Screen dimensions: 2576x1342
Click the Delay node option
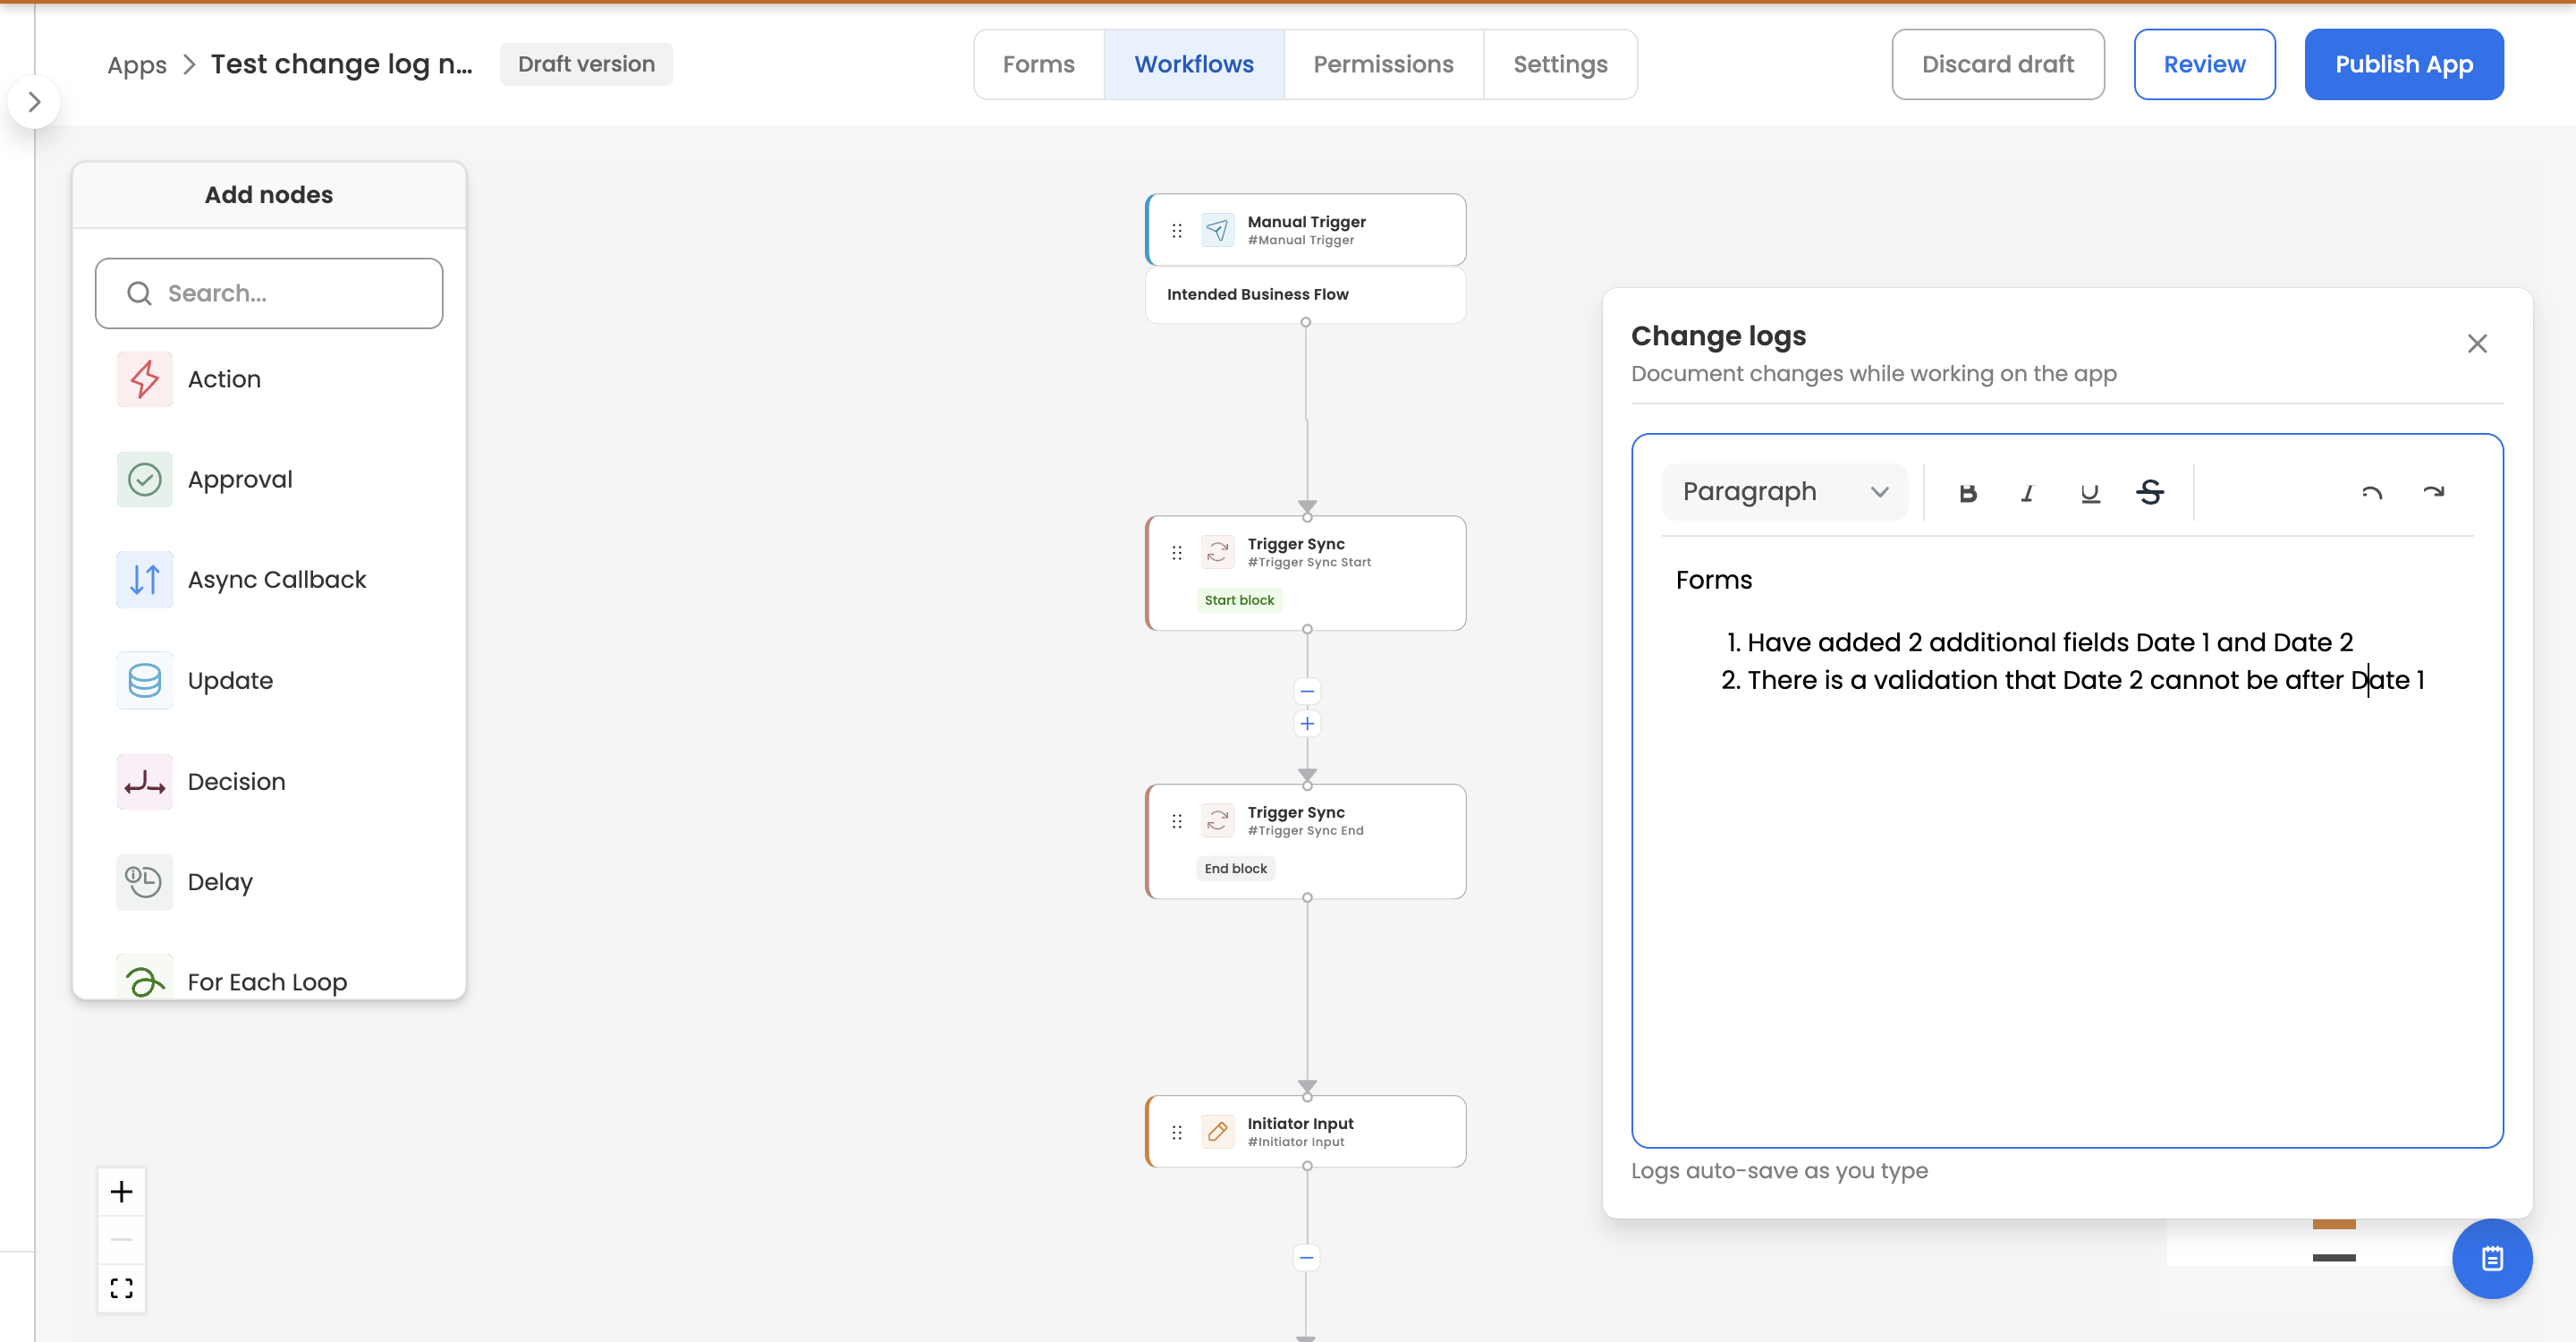220,882
